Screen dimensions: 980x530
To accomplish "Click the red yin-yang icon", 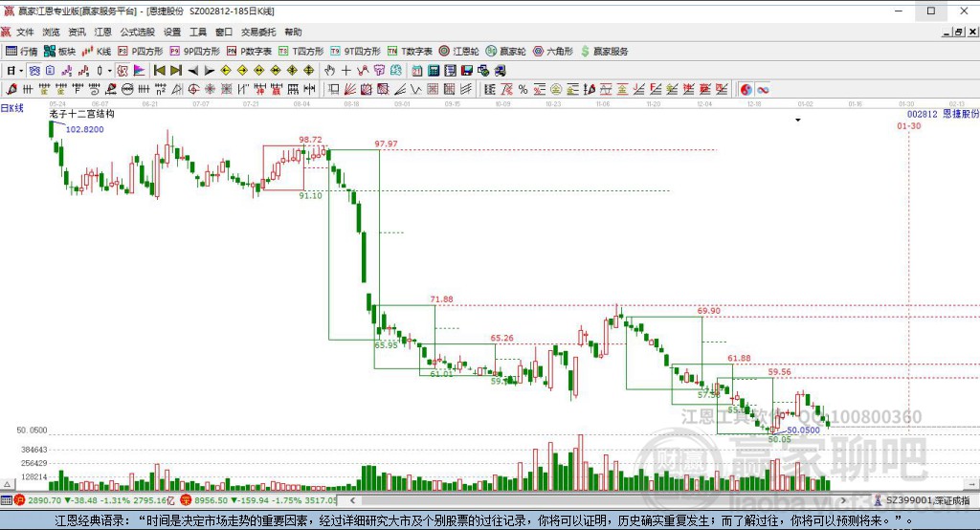I will tap(746, 89).
